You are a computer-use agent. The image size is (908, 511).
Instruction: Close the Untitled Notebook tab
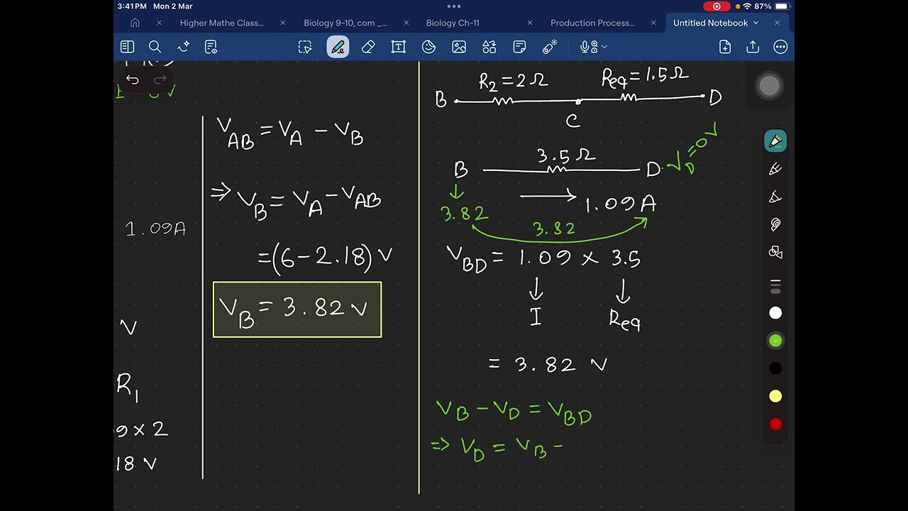777,23
